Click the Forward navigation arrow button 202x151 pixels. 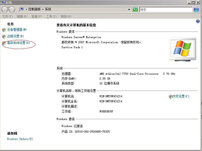point(12,10)
